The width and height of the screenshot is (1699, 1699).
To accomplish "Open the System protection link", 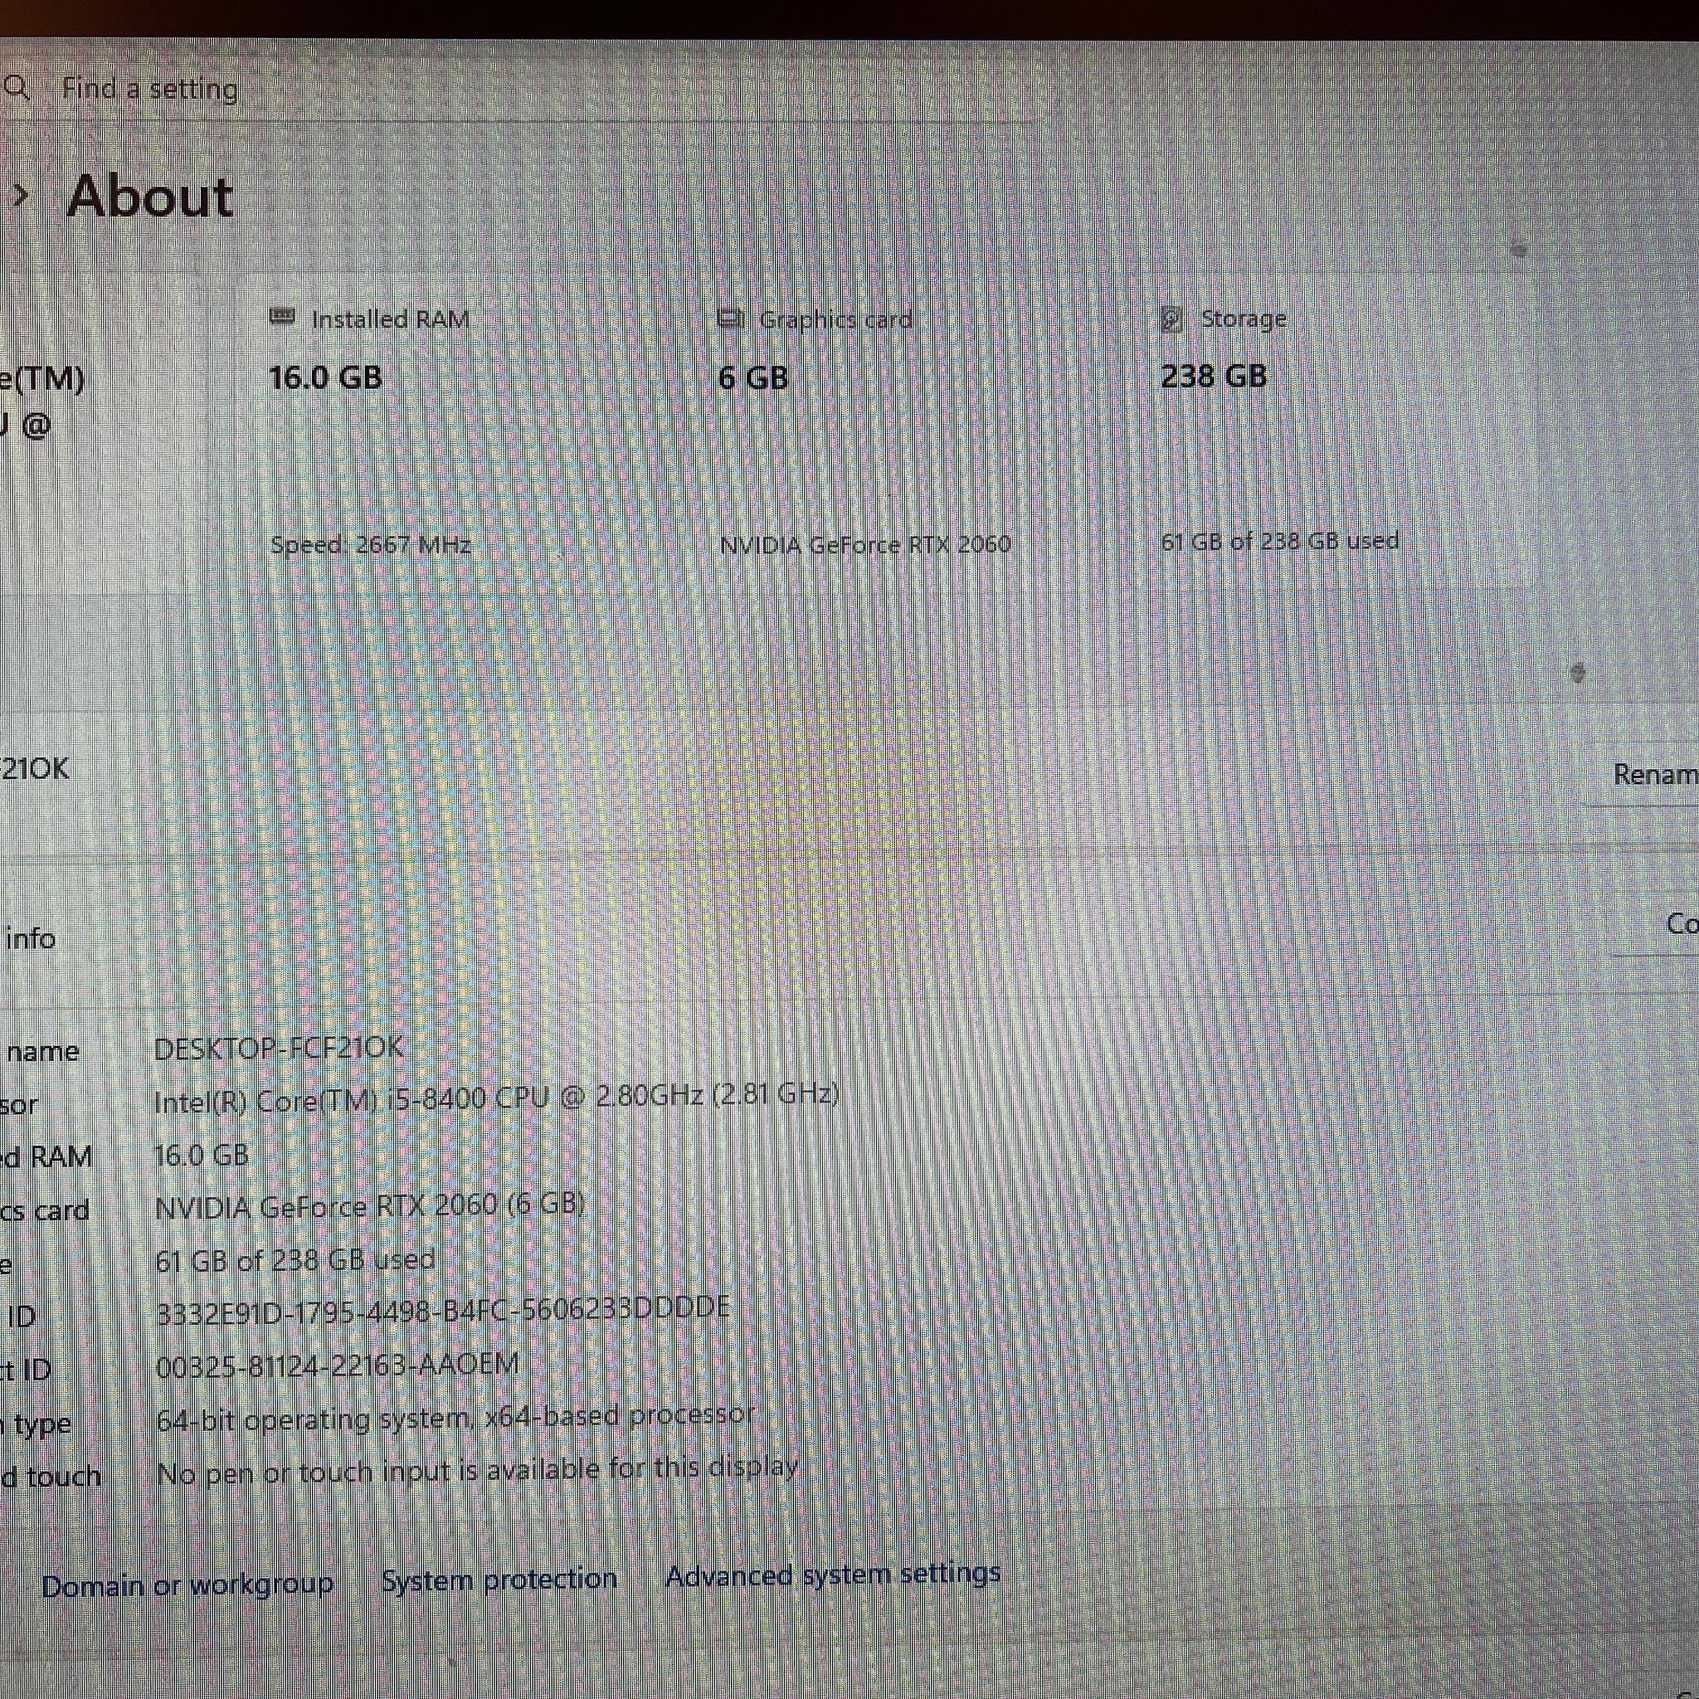I will tap(499, 1580).
